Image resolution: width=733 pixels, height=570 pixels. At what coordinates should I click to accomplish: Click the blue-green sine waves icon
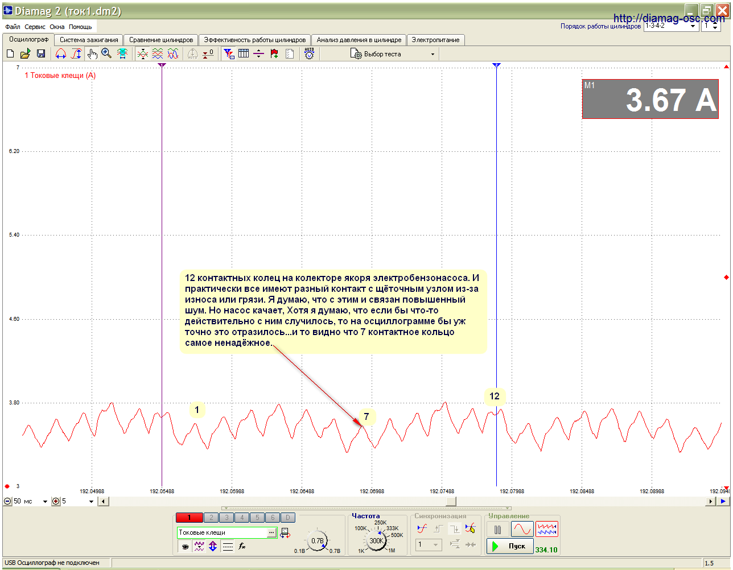click(173, 53)
